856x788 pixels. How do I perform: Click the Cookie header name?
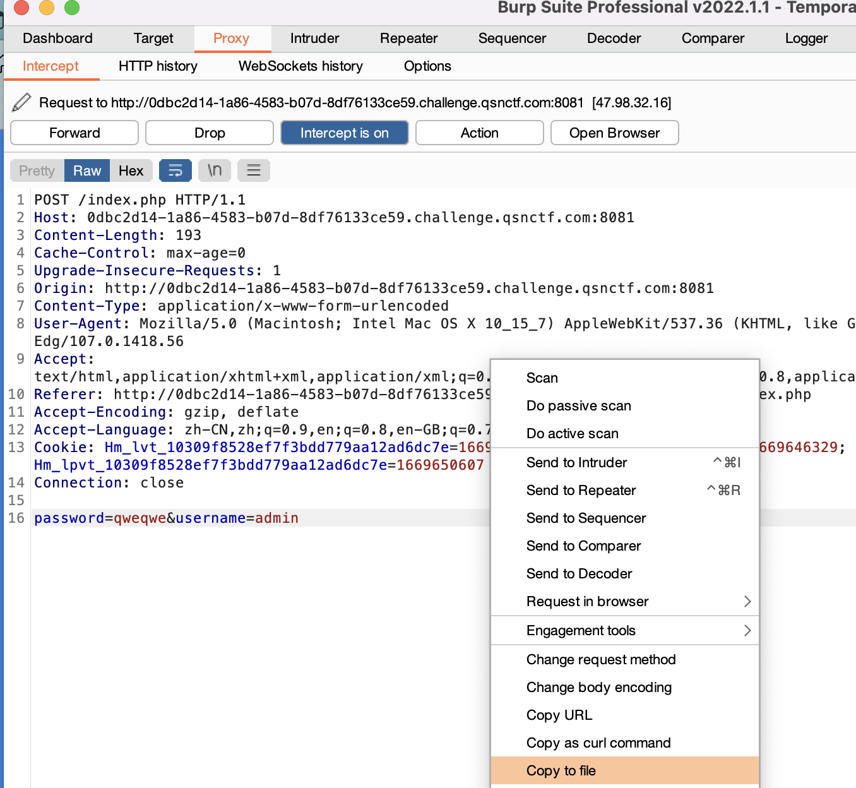(x=61, y=447)
